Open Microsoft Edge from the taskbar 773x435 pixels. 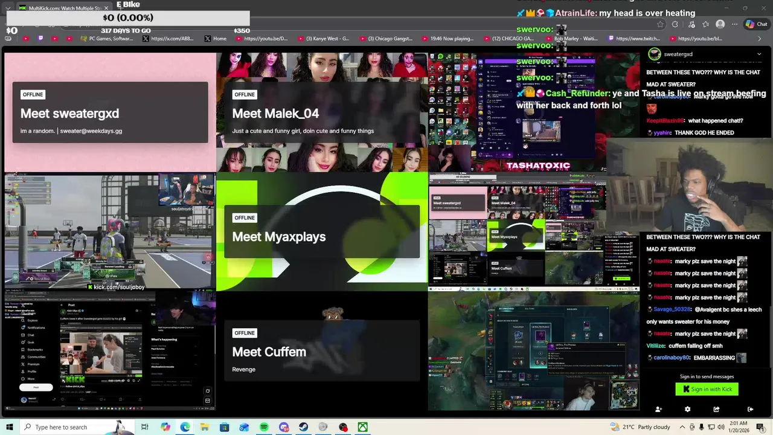coord(185,427)
